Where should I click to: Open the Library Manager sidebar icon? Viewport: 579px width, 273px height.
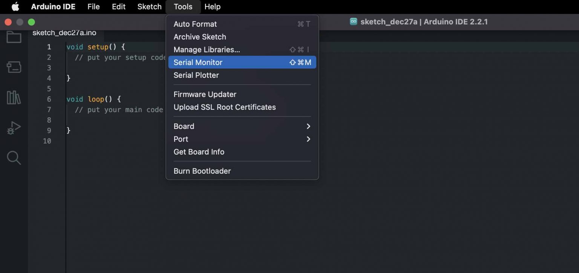14,98
